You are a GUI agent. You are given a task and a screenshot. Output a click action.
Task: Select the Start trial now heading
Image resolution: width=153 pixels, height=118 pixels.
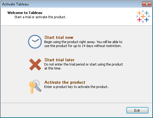[x=59, y=37]
